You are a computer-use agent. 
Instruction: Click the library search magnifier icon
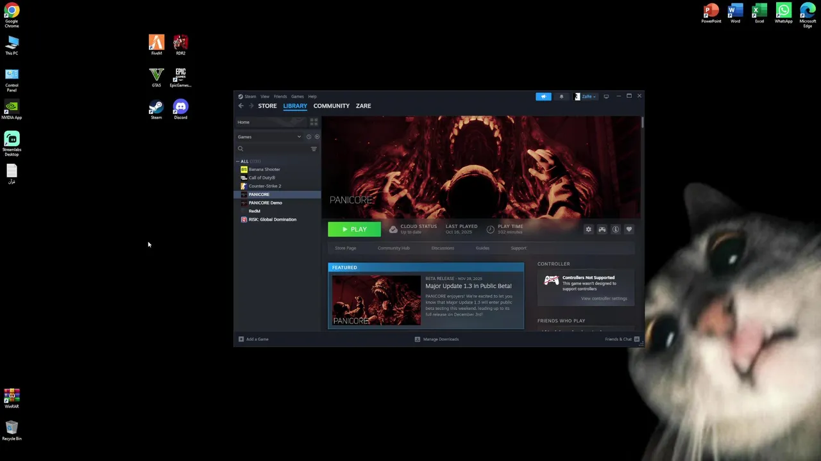(x=241, y=149)
